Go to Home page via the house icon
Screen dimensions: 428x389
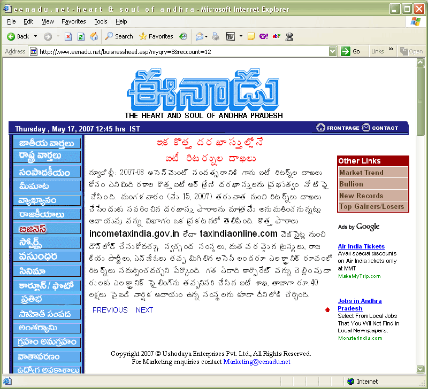click(x=94, y=36)
